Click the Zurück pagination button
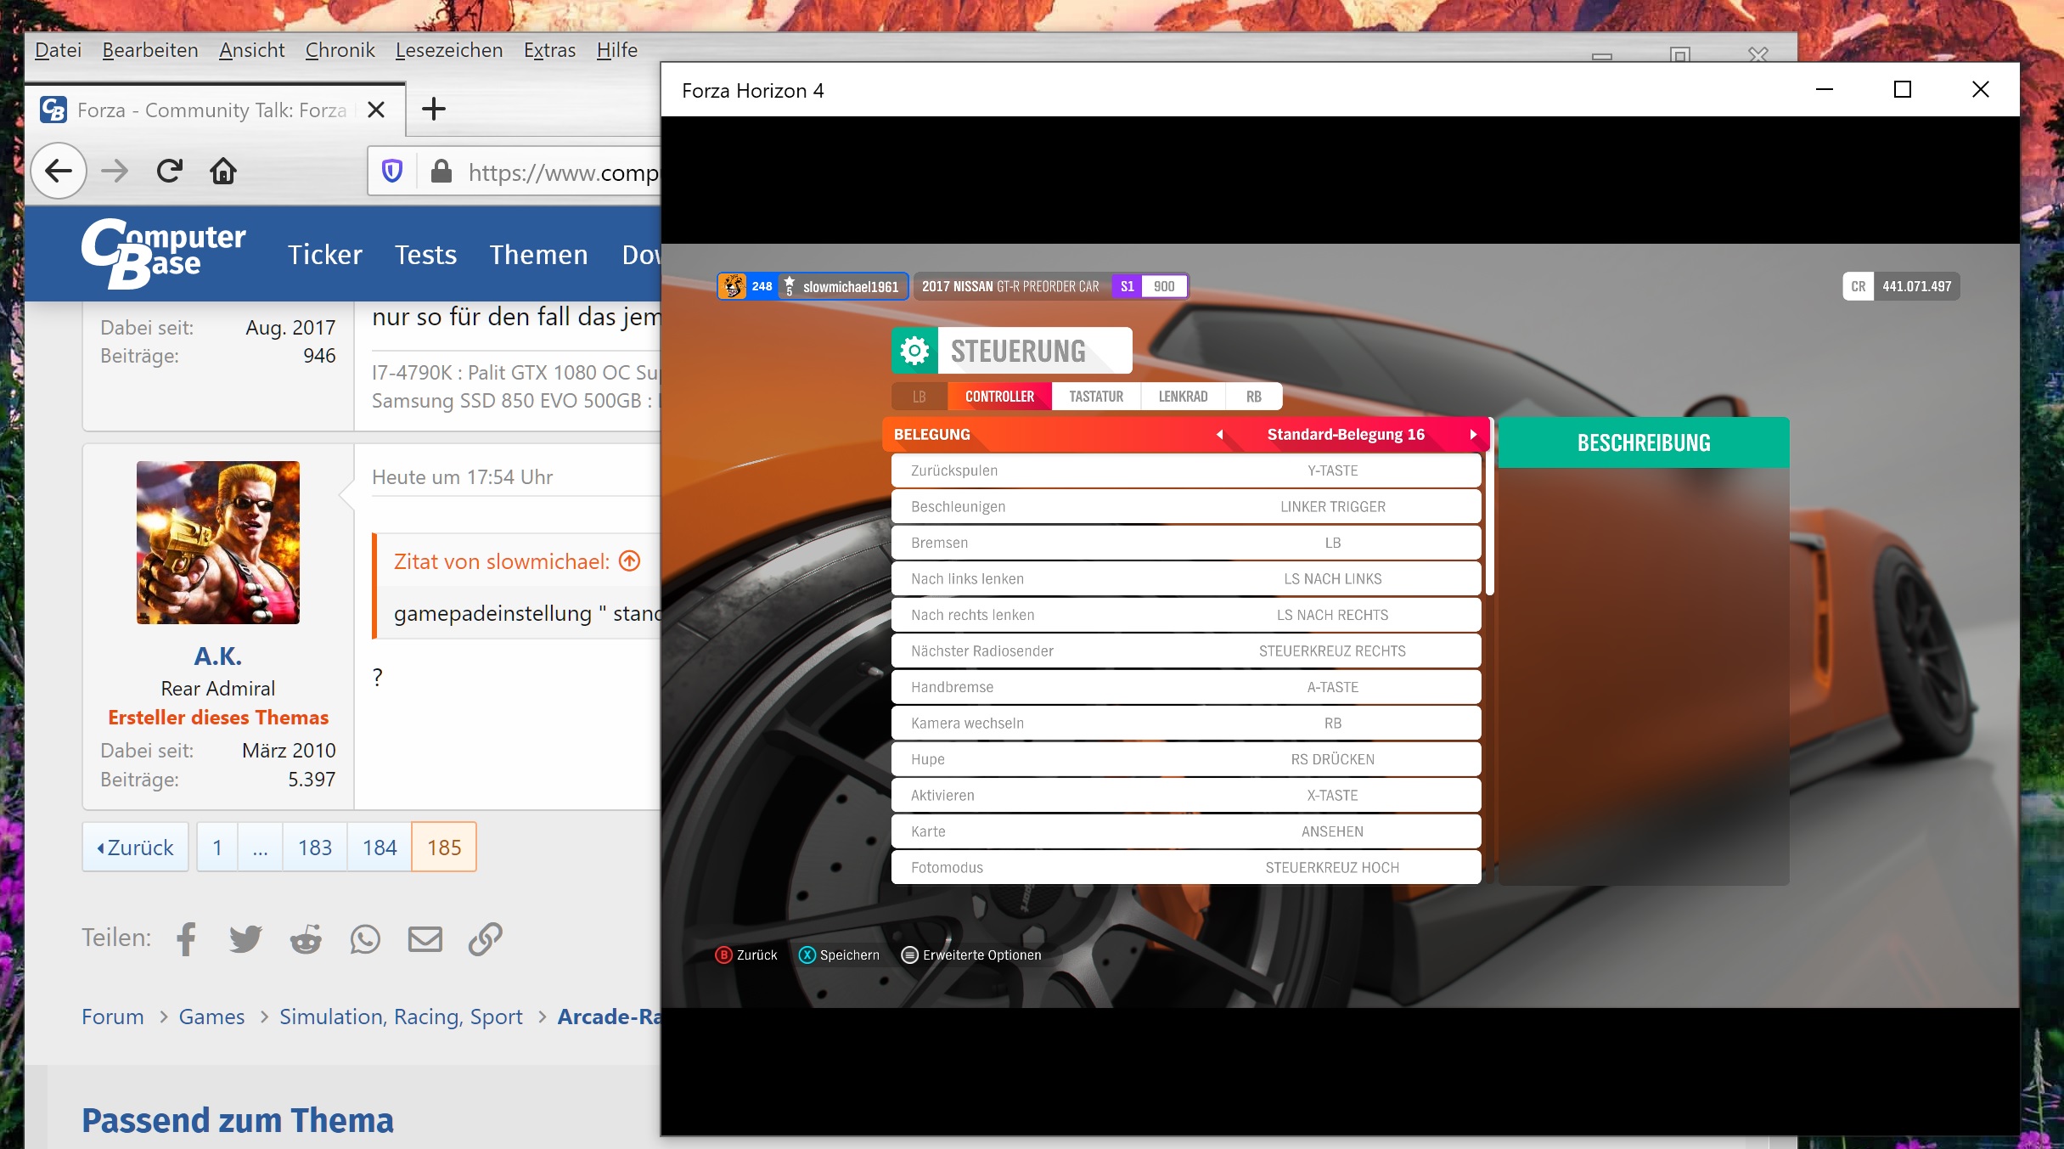 pyautogui.click(x=136, y=847)
